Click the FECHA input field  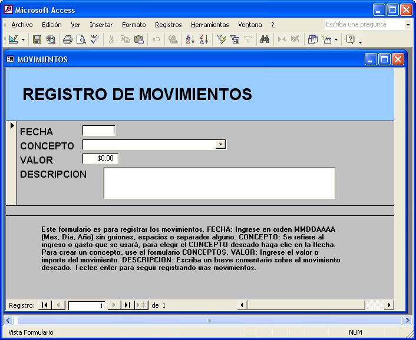click(98, 130)
